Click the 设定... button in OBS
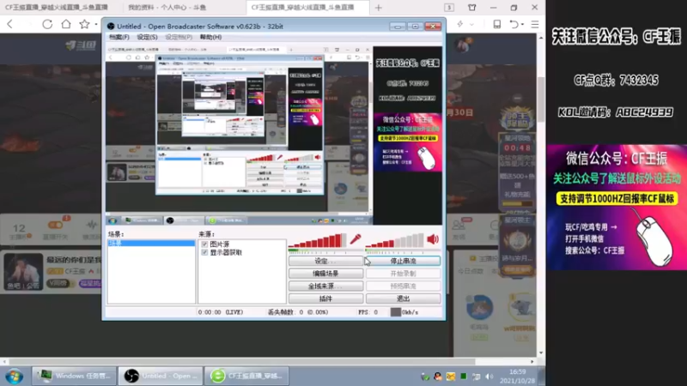 coord(325,261)
